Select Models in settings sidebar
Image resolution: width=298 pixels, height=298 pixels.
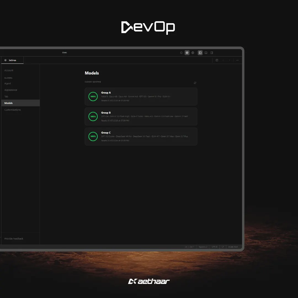pyautogui.click(x=20, y=103)
